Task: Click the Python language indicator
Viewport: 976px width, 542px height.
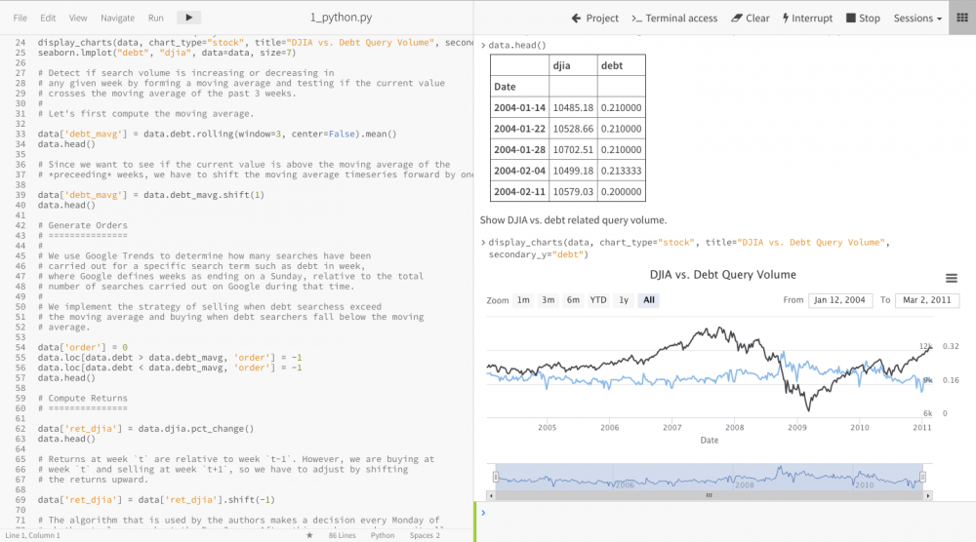Action: (x=383, y=535)
